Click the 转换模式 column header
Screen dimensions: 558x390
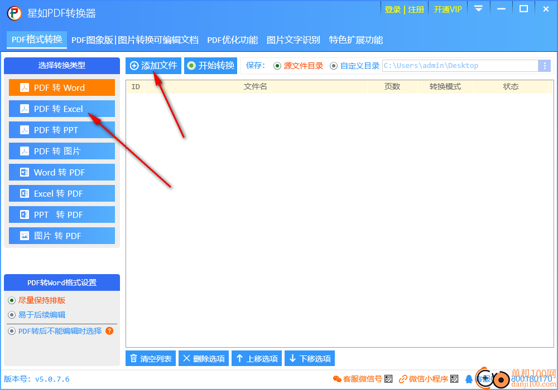(x=445, y=87)
